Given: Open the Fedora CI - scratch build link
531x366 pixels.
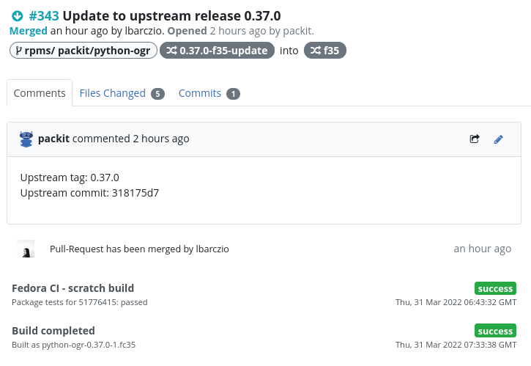Looking at the screenshot, I should (73, 288).
